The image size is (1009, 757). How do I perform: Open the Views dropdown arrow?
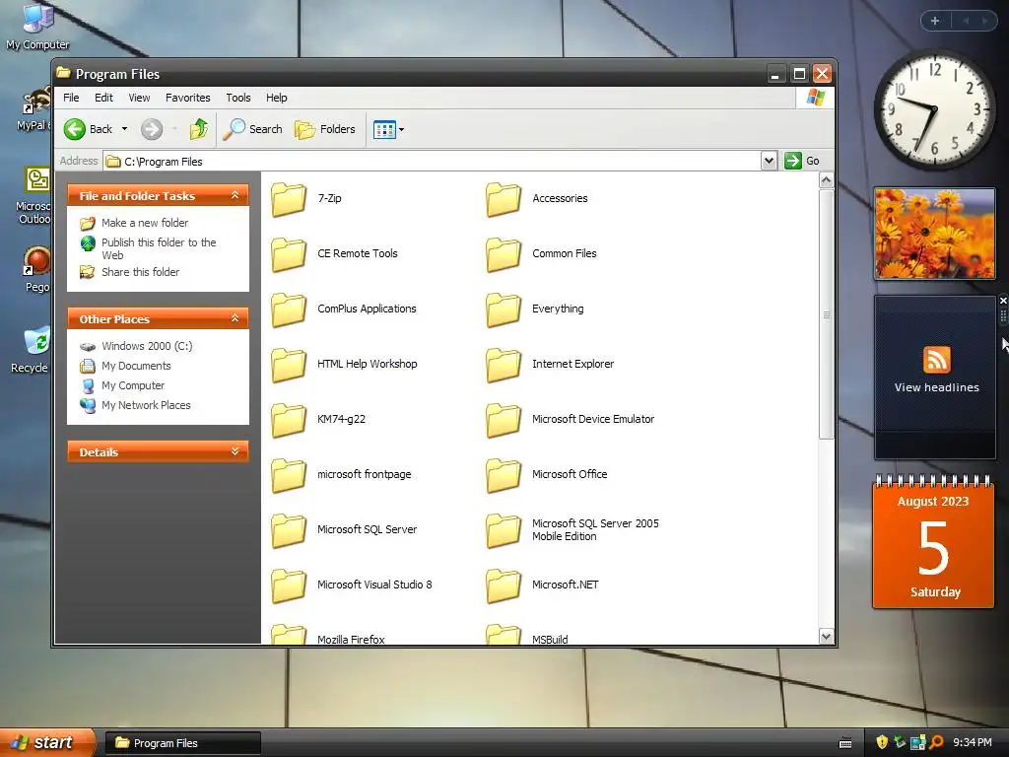402,129
